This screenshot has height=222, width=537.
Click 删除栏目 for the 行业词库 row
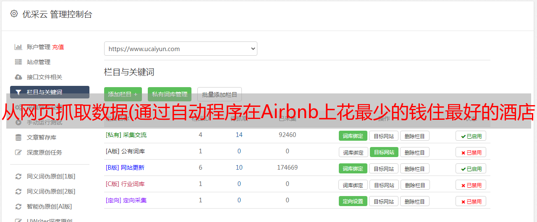point(414,185)
